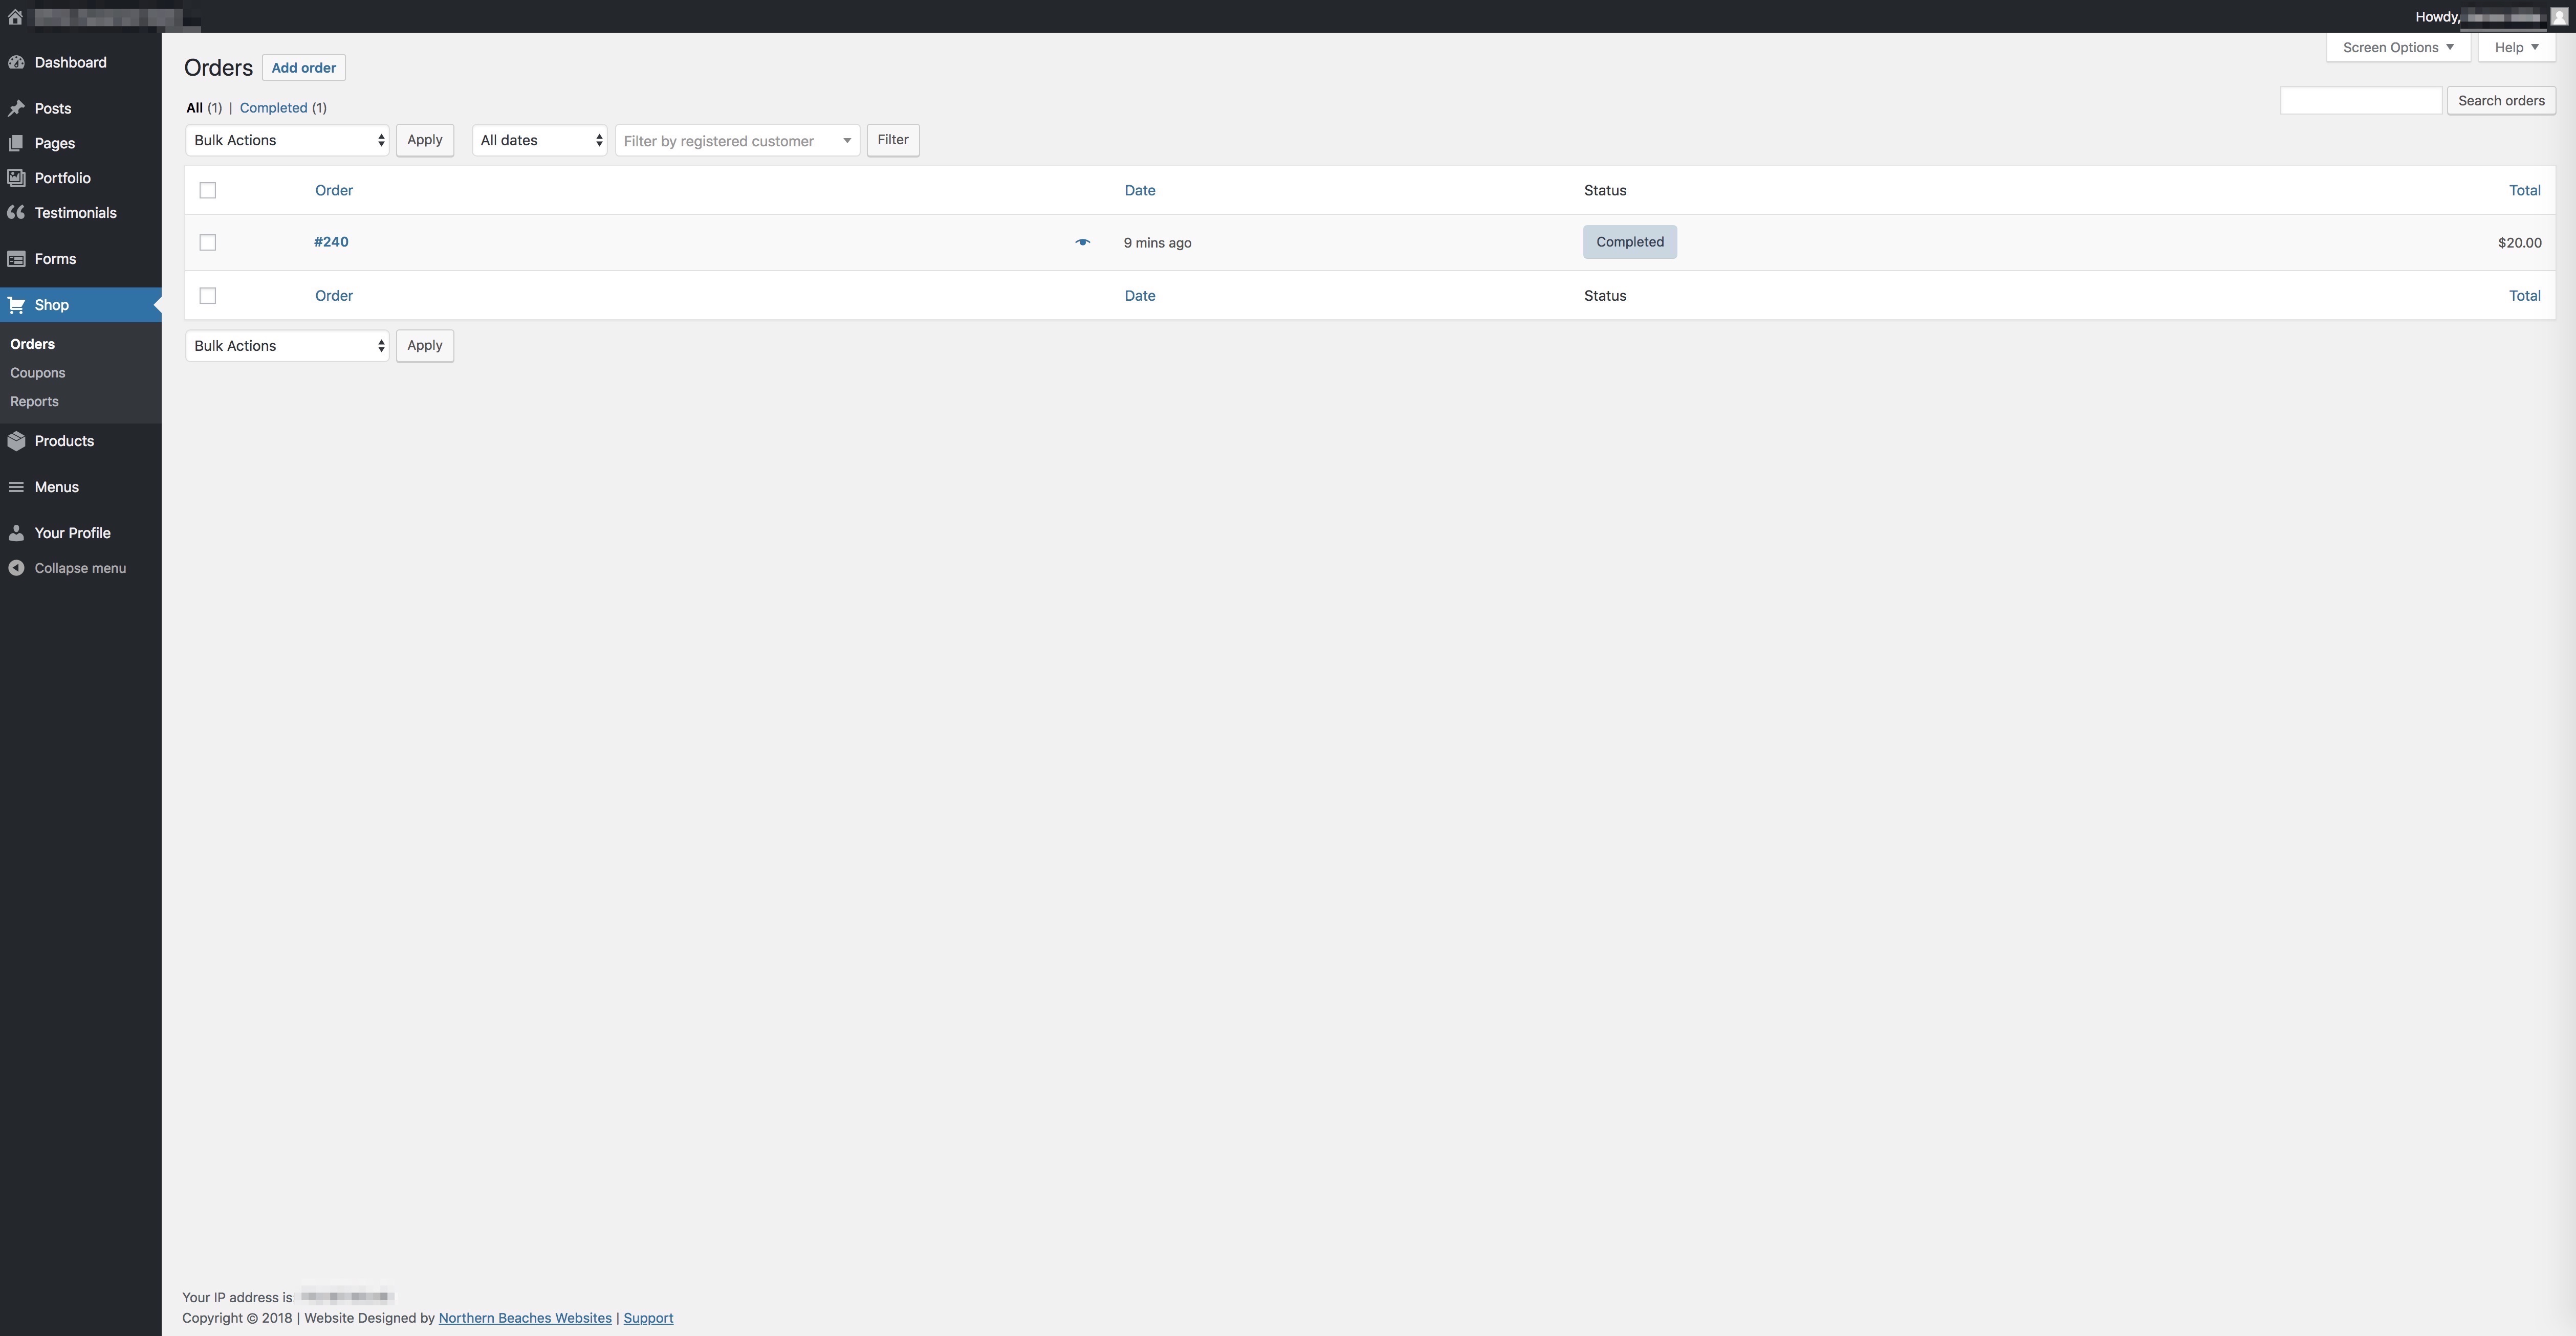Click the Testimonials quote icon
This screenshot has width=2576, height=1336.
coord(16,213)
